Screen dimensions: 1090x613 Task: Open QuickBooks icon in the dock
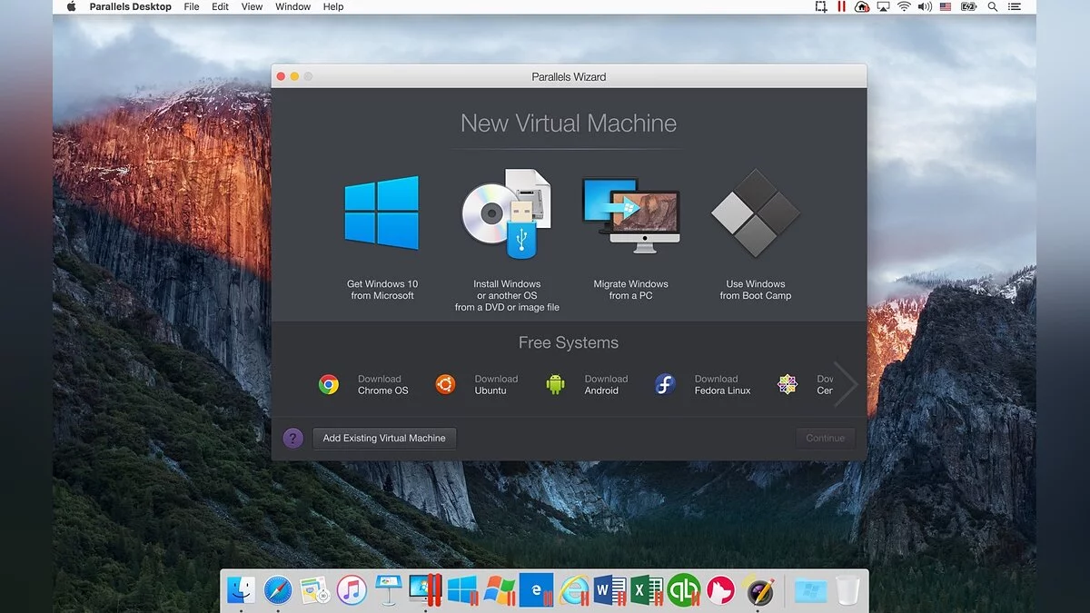coord(683,591)
